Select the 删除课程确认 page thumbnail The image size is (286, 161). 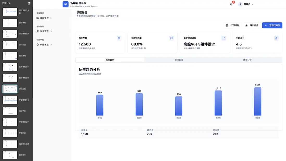(x=10, y=78)
